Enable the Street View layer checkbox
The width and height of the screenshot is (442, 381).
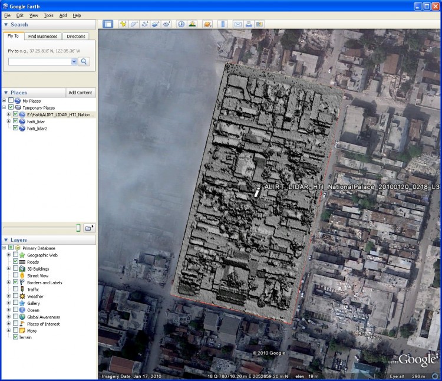click(x=15, y=275)
